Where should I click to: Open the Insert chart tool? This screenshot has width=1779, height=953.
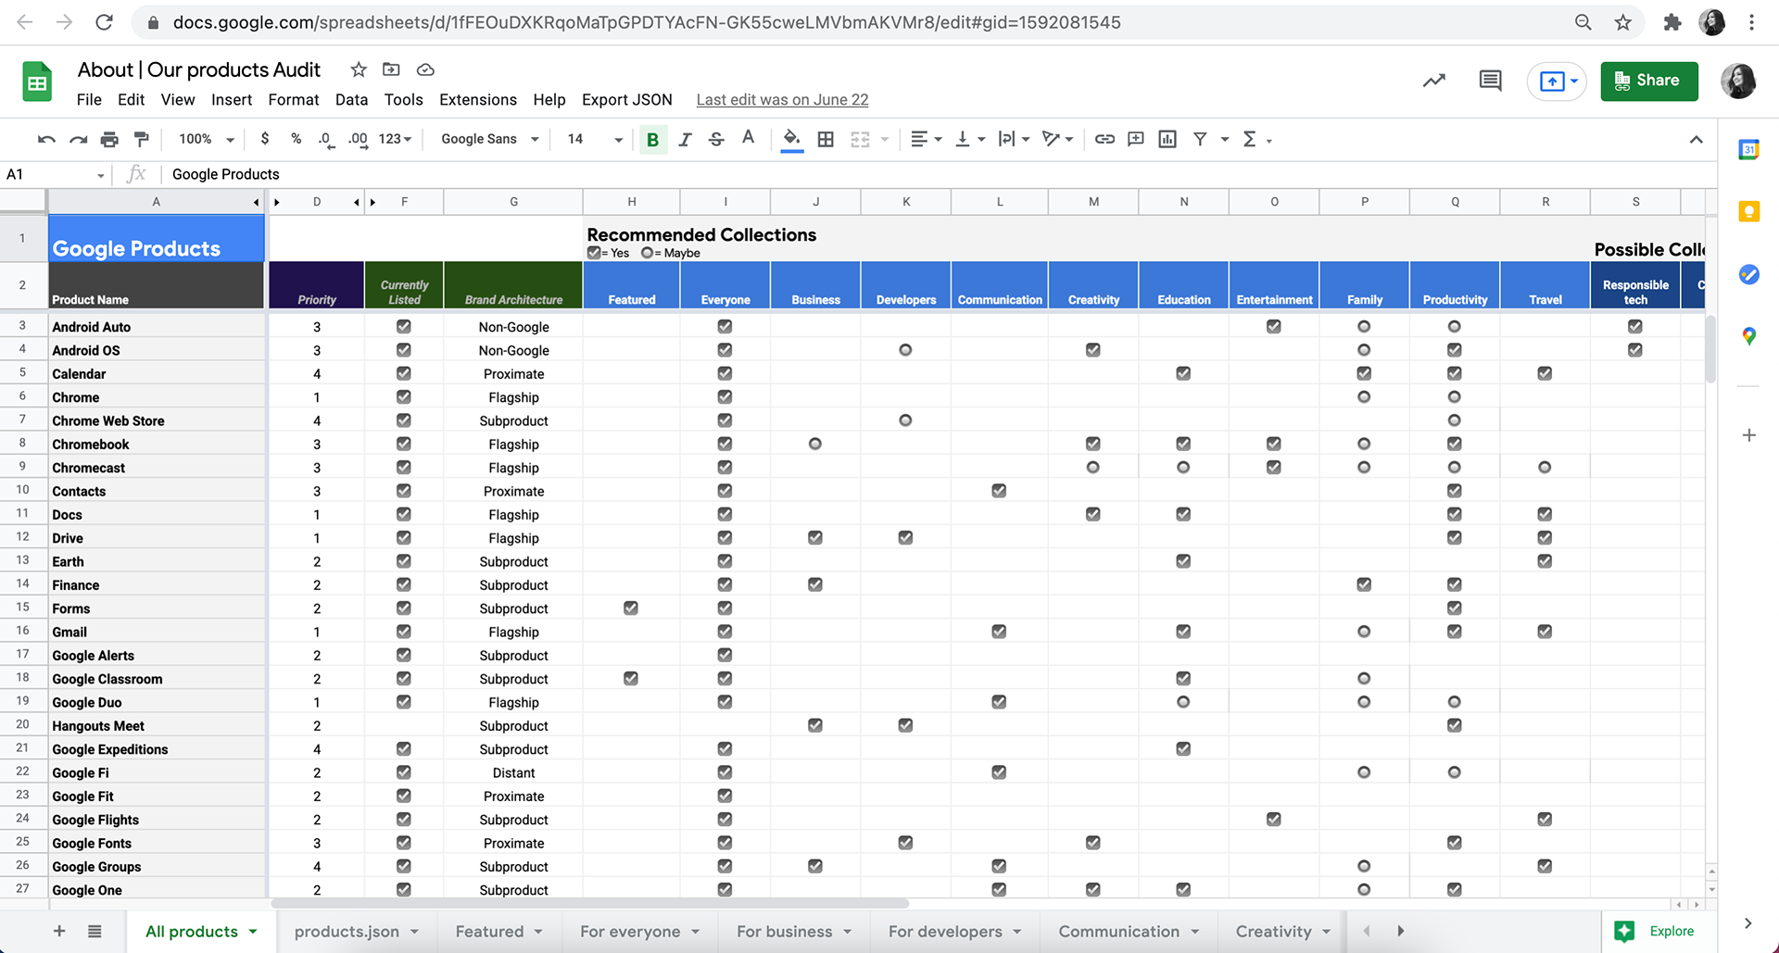point(1167,139)
